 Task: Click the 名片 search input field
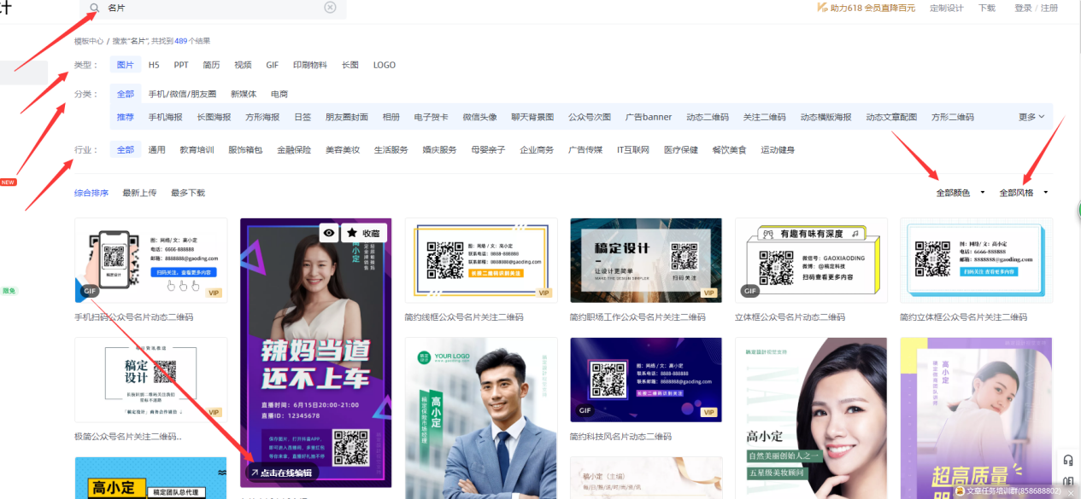(x=214, y=8)
